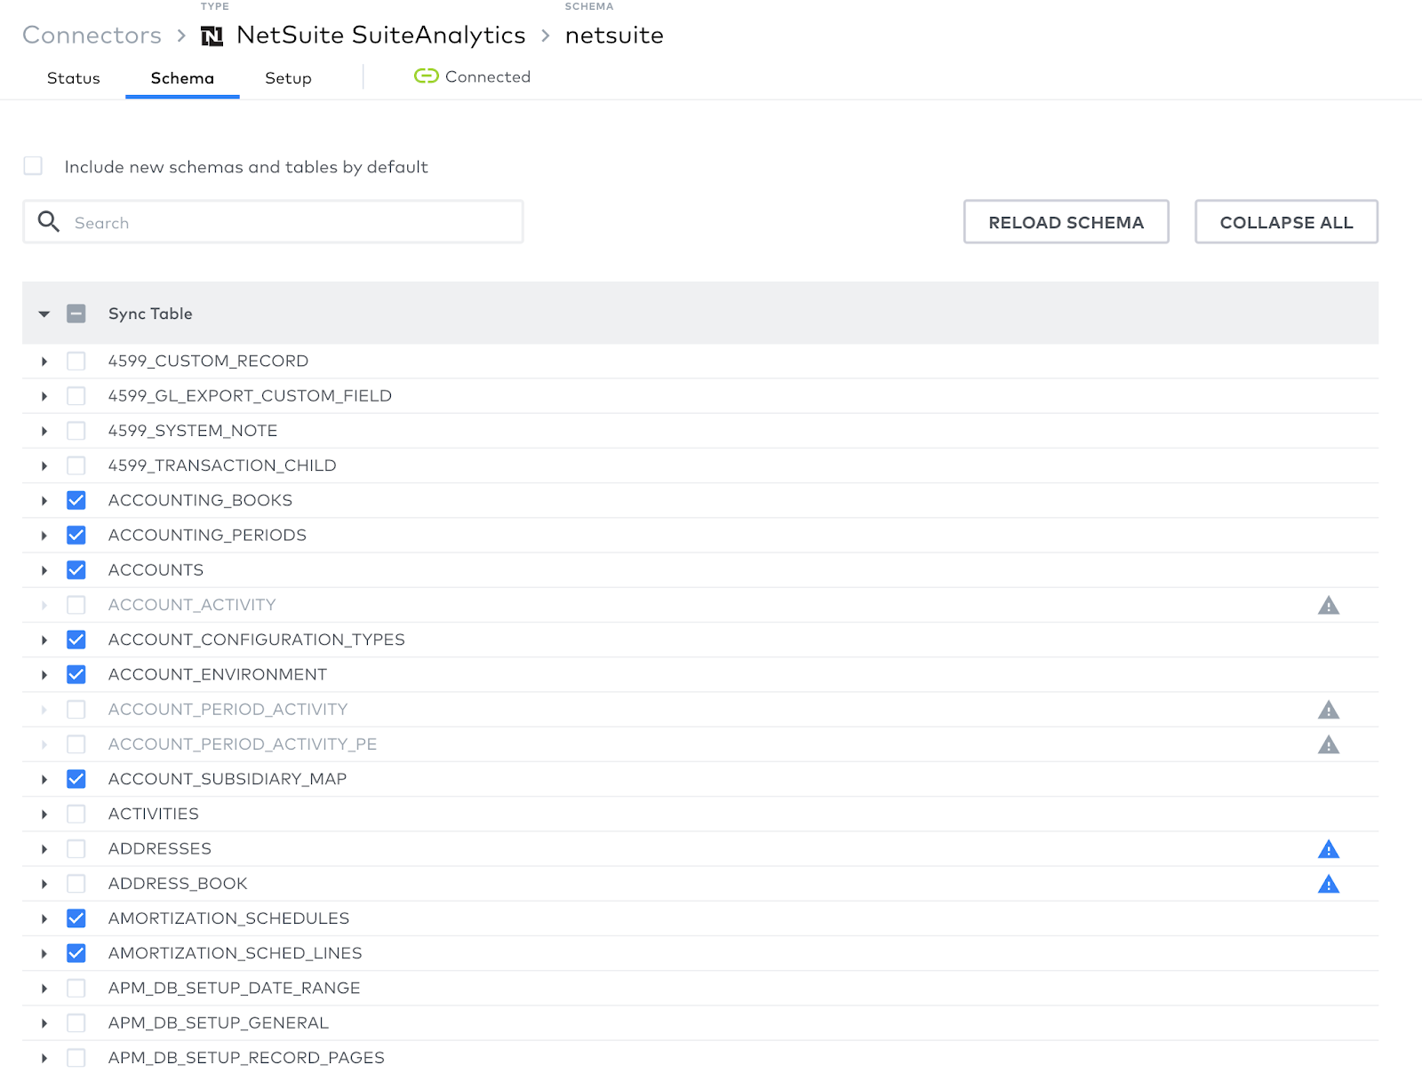Click the APM_DB_SETUP_GENERAL table name
The image size is (1422, 1073).
pos(218,1023)
